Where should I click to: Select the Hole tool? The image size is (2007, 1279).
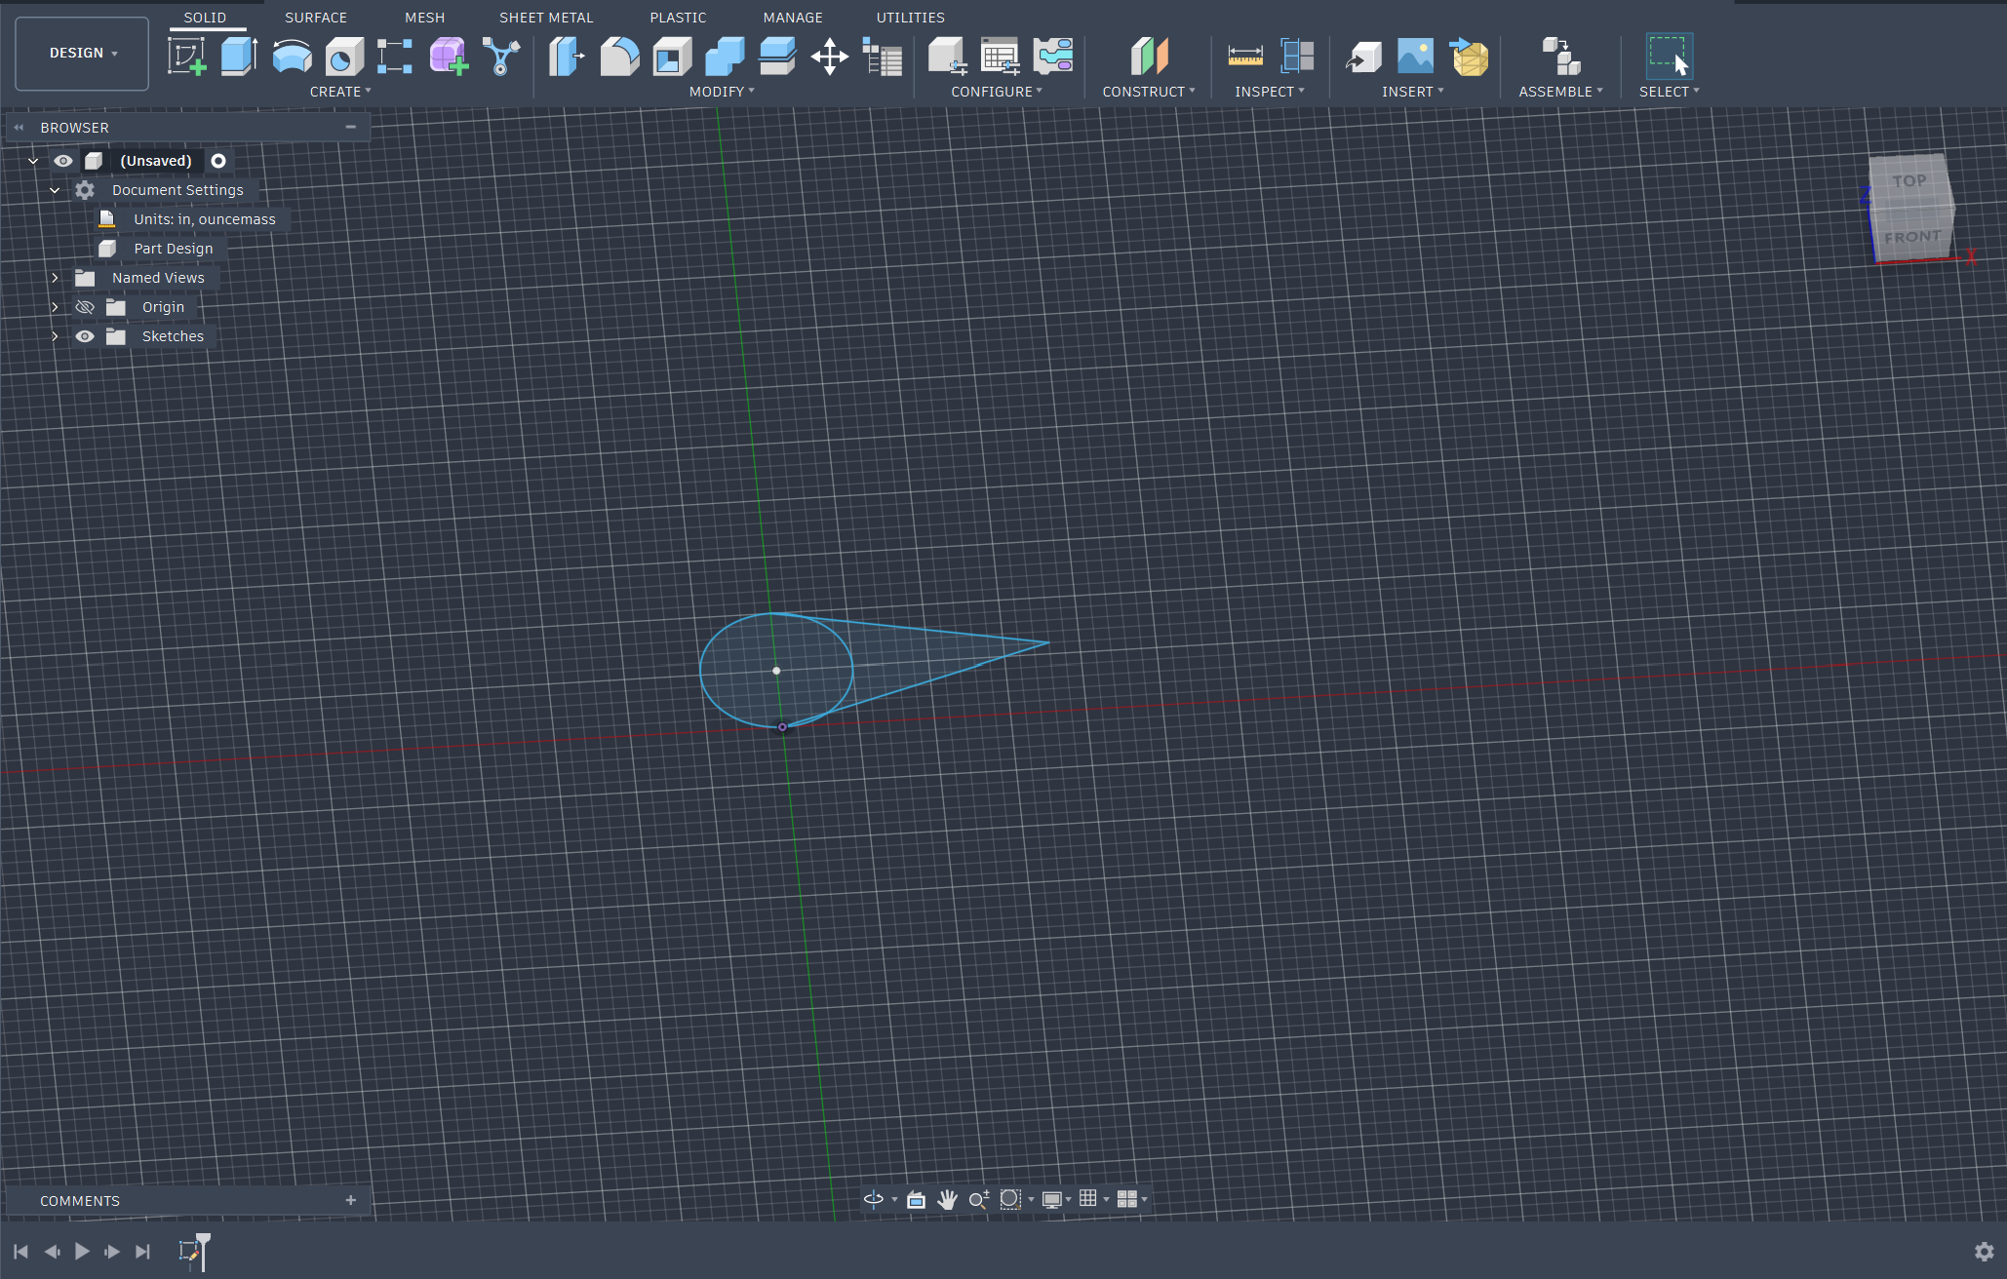[x=343, y=57]
